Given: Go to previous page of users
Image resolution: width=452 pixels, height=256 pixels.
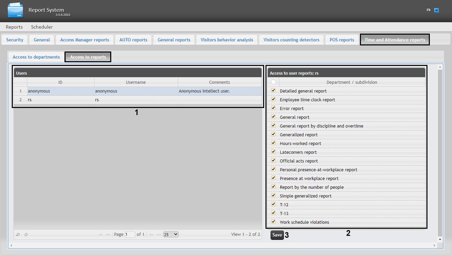Looking at the screenshot, I should (108, 234).
